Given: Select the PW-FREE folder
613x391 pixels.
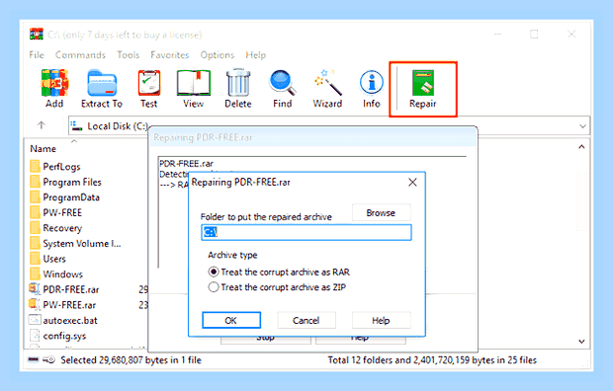Looking at the screenshot, I should click(56, 212).
